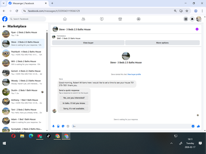Open Chrome profile icon

click(196, 11)
